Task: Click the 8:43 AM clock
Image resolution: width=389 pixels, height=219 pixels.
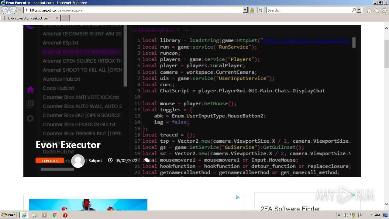Action: coord(374,215)
